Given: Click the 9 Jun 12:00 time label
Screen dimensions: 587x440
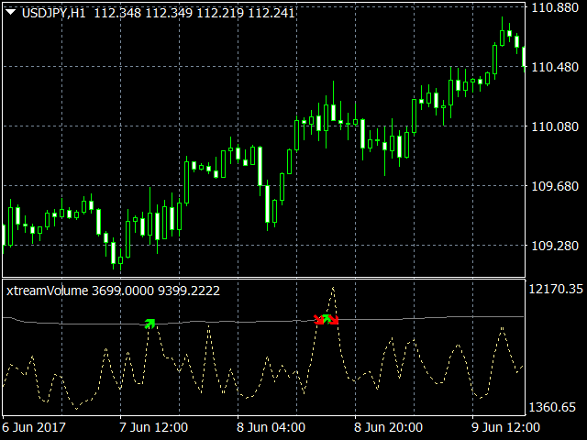Looking at the screenshot, I should 505,427.
